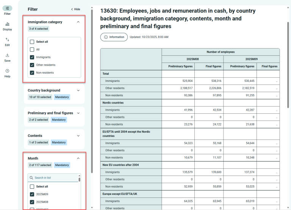Click the Edit arrows icon
291x210 pixels.
pos(7,39)
